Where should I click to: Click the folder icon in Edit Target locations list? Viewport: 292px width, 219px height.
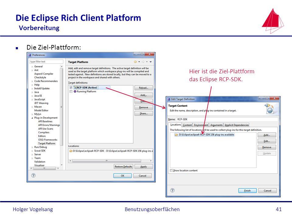coord(176,135)
